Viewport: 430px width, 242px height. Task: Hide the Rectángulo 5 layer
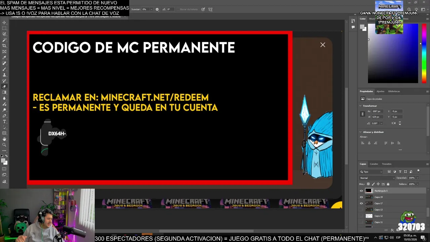361,191
